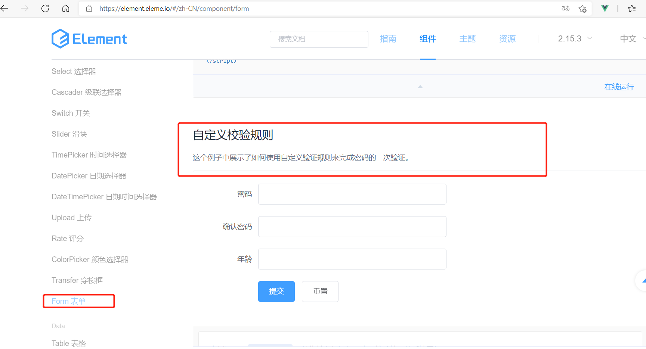Click the lock icon in address bar

click(x=89, y=8)
